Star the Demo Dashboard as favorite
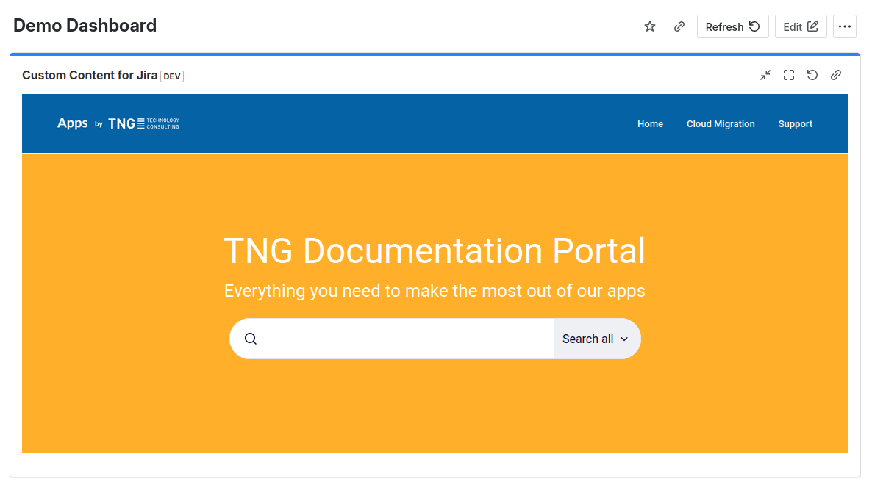 click(650, 26)
